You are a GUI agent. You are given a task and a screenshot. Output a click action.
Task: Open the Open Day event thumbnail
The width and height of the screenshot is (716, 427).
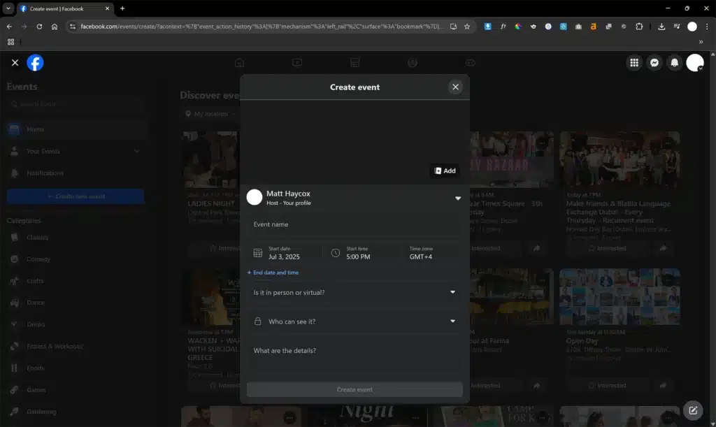coord(620,297)
